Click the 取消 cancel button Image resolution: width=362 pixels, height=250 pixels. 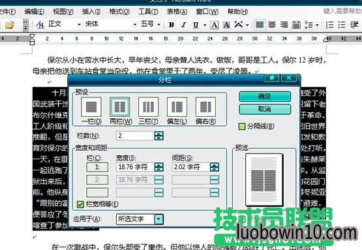click(x=265, y=109)
